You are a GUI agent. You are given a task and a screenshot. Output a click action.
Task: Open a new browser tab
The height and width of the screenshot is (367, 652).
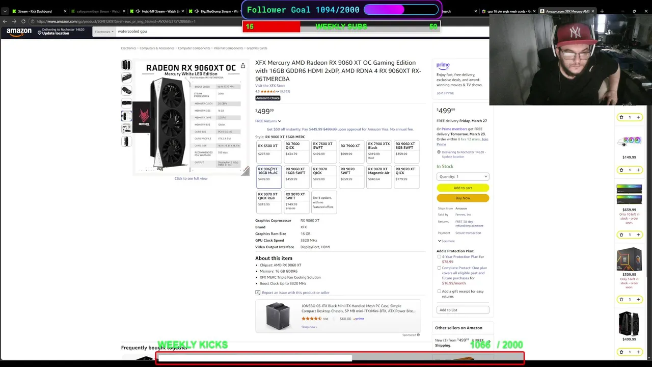[602, 11]
